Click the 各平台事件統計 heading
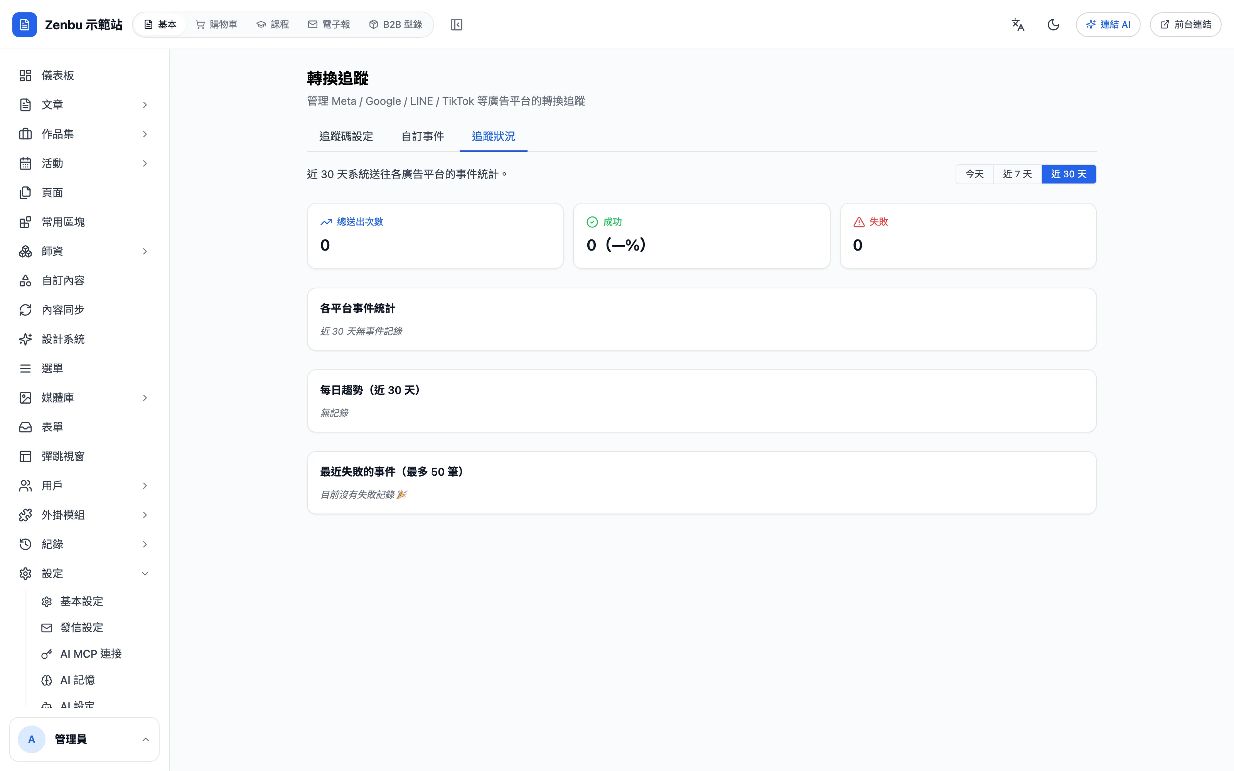Screen dimensions: 1234x771 (x=357, y=308)
